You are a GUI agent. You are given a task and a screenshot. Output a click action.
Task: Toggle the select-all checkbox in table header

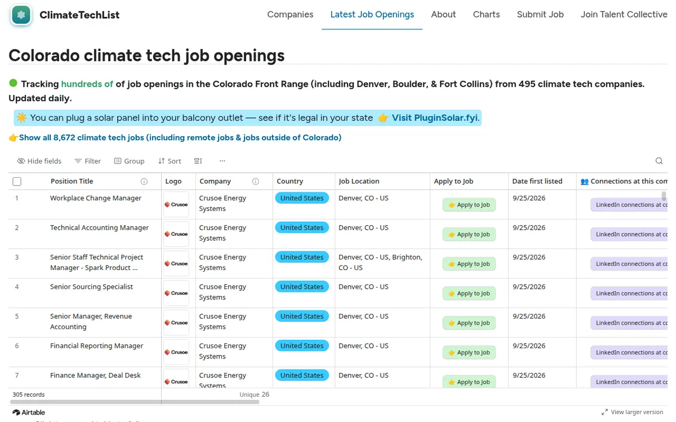[17, 181]
